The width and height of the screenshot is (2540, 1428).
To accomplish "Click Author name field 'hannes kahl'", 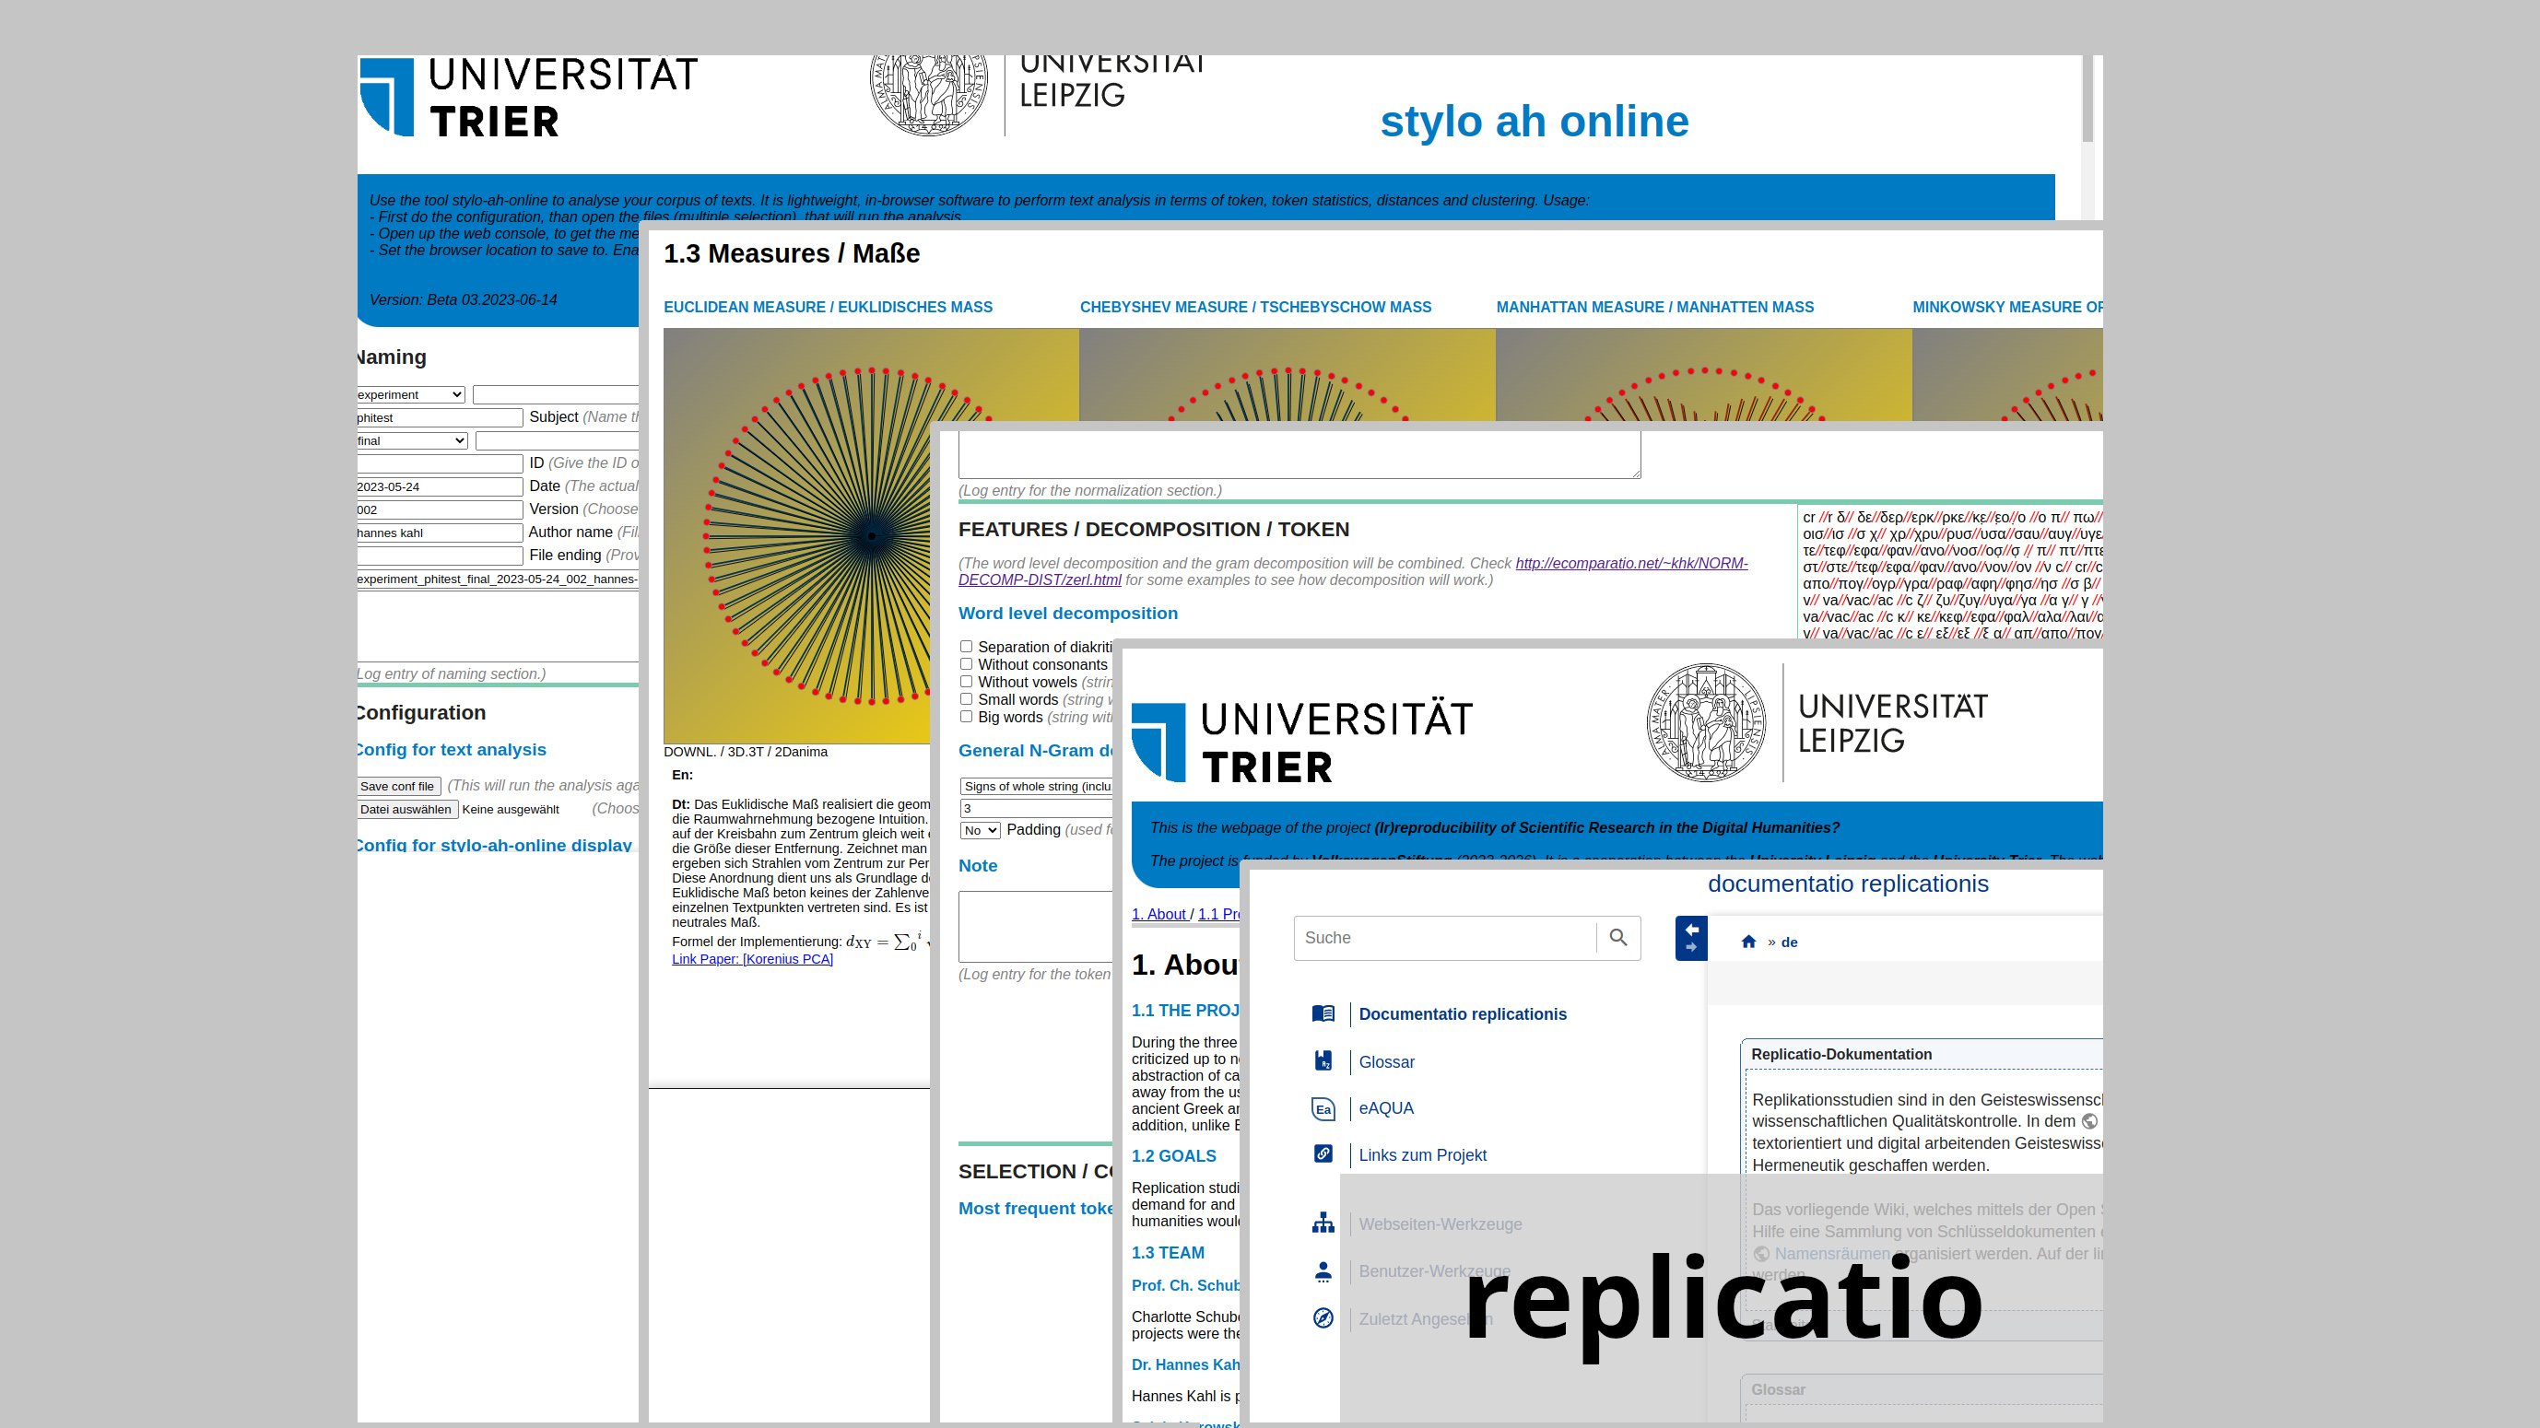I will tap(439, 533).
